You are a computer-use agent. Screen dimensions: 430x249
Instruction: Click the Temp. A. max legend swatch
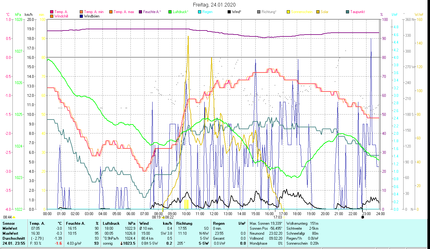111,12
